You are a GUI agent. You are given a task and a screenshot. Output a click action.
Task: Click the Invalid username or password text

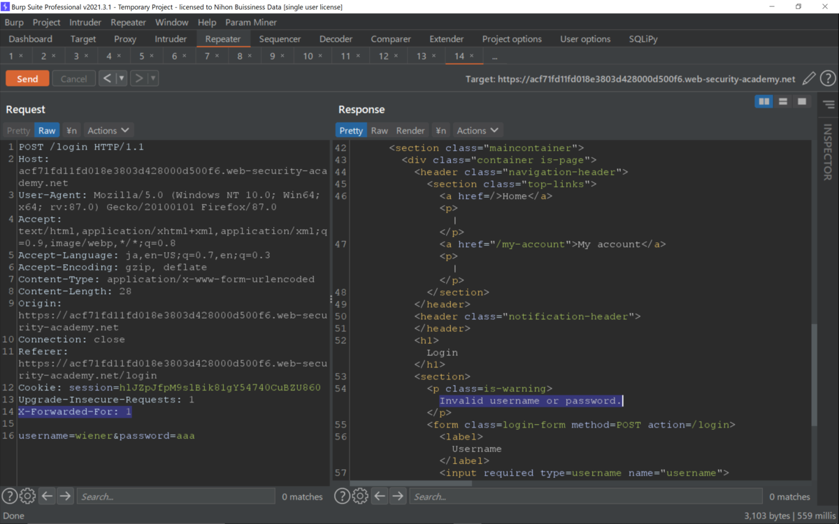tap(531, 401)
